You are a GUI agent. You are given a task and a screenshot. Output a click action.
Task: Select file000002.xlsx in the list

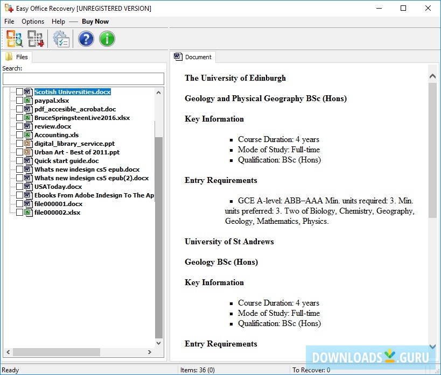pos(58,212)
